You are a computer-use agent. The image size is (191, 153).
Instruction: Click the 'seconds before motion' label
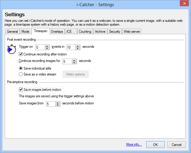pyautogui.click(x=78, y=103)
